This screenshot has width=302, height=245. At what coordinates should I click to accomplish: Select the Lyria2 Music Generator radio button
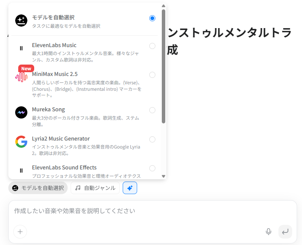pyautogui.click(x=152, y=139)
